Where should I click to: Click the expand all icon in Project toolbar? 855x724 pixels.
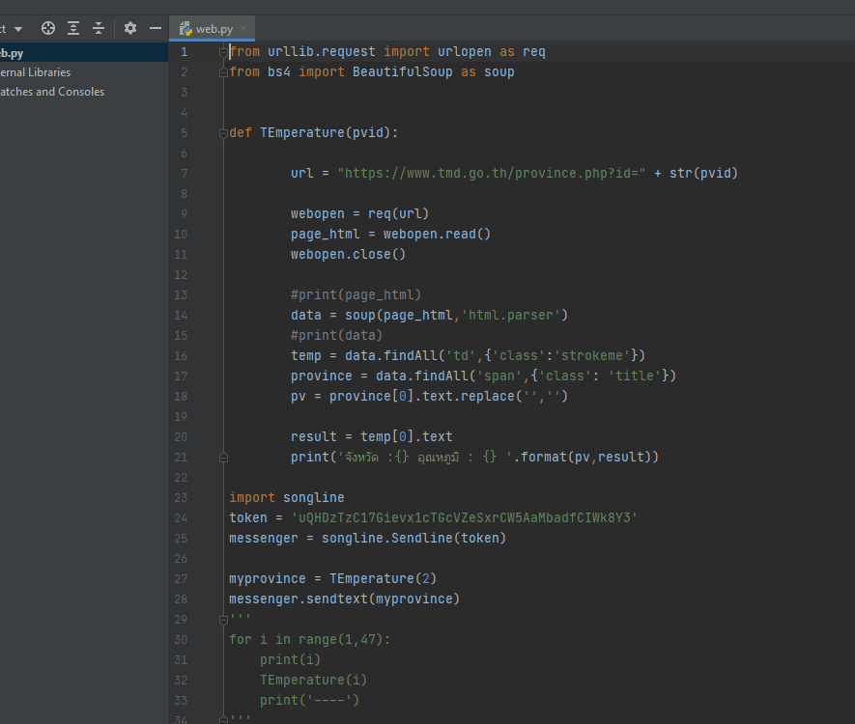tap(73, 28)
